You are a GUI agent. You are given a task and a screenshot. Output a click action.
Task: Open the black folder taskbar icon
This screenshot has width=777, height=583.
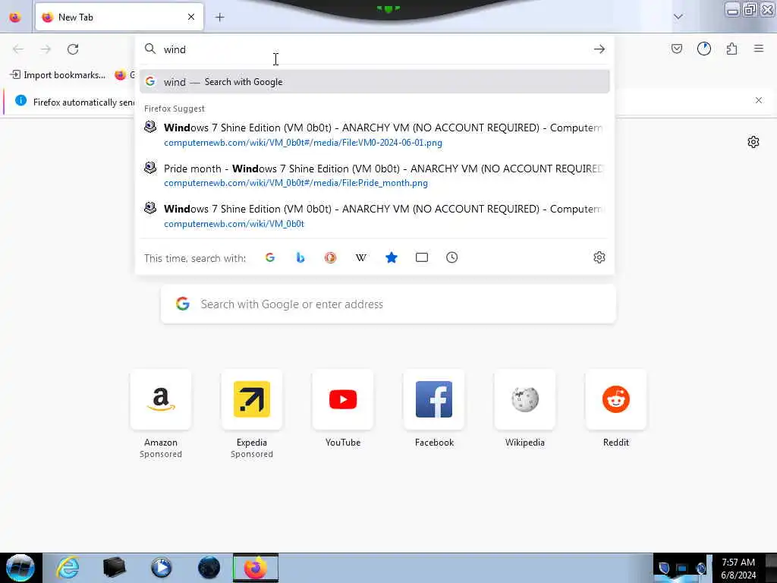pyautogui.click(x=115, y=568)
